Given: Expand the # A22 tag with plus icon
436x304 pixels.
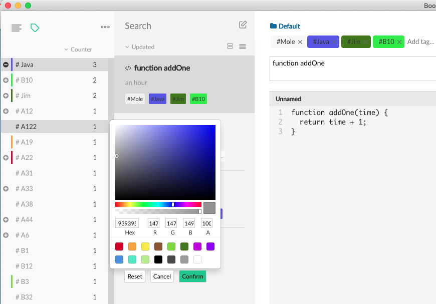Looking at the screenshot, I should (x=6, y=158).
